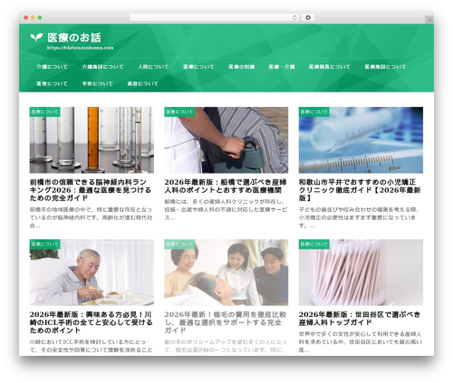The image size is (453, 383).
Task: Open the 医療について menu item
Action: [198, 67]
